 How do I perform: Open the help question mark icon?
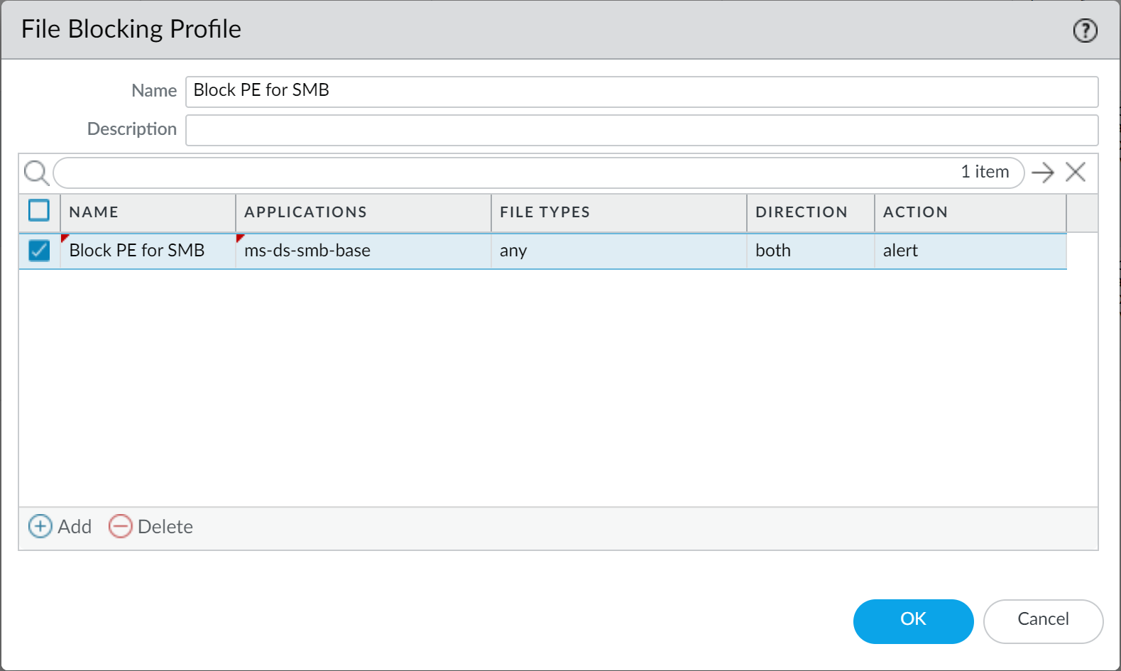1085,31
